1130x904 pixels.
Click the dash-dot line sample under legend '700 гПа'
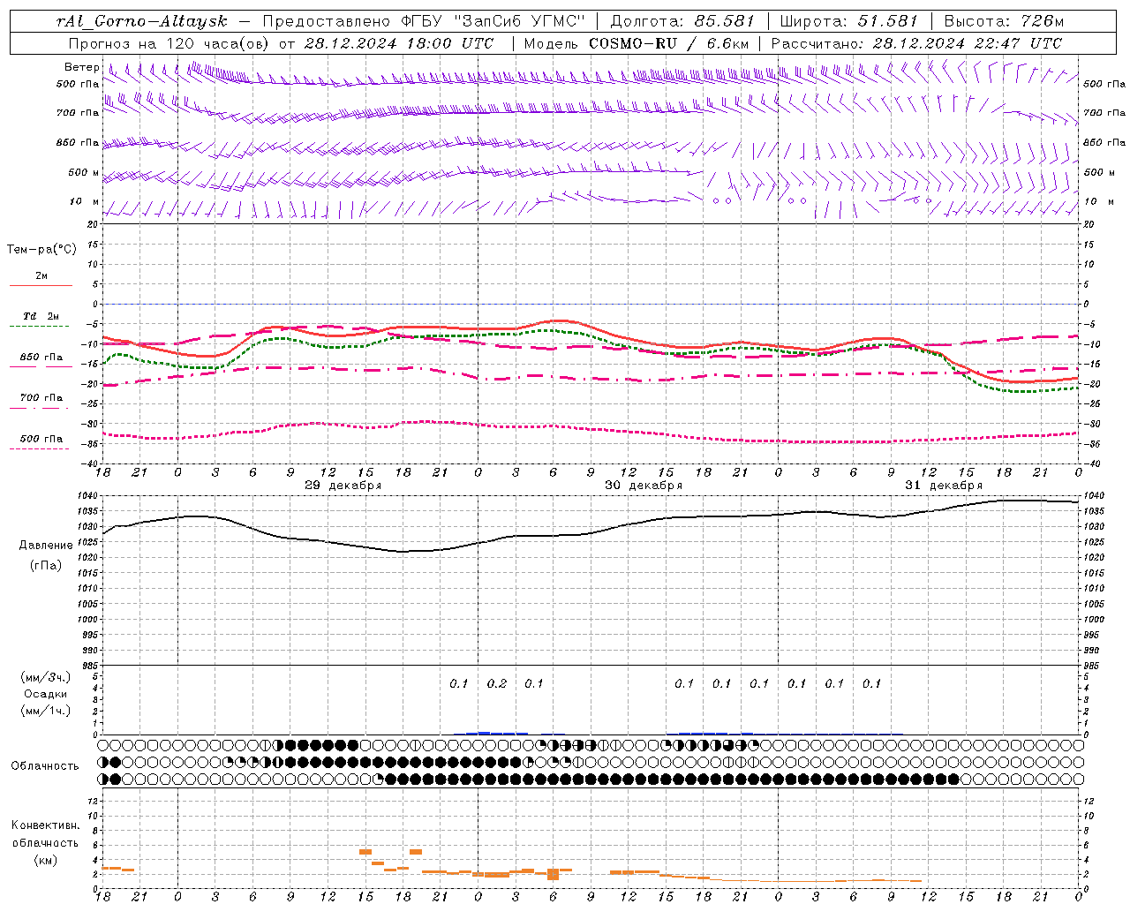[x=40, y=408]
